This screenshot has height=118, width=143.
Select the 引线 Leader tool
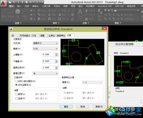point(89,15)
